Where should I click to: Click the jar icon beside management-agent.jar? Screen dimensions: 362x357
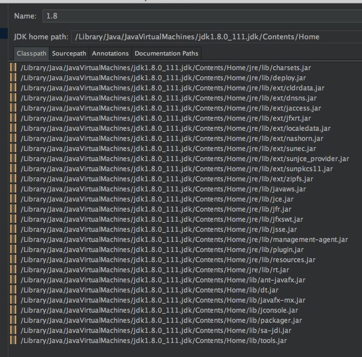click(13, 240)
